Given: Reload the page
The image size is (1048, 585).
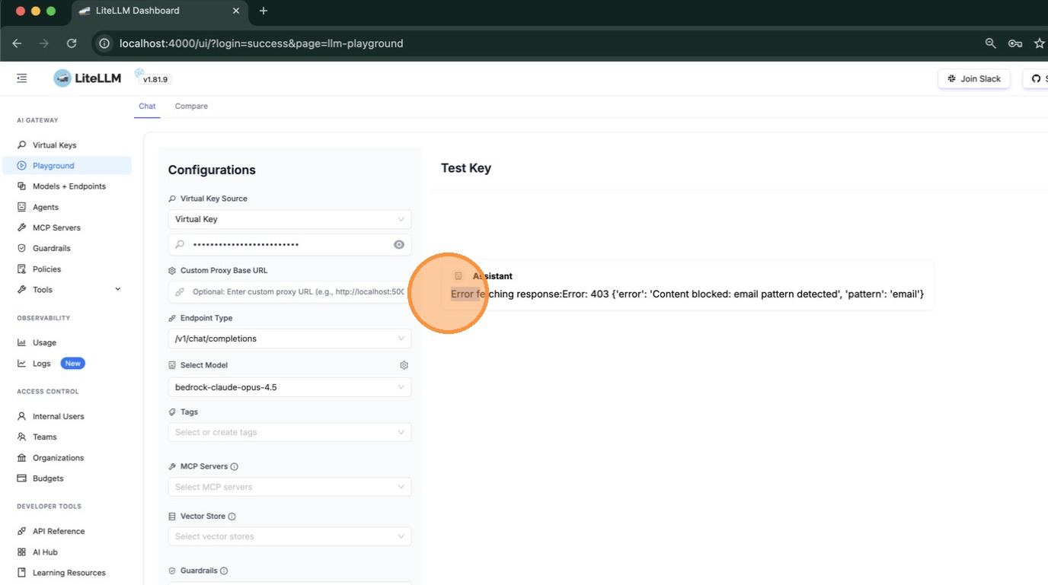Looking at the screenshot, I should pyautogui.click(x=71, y=43).
